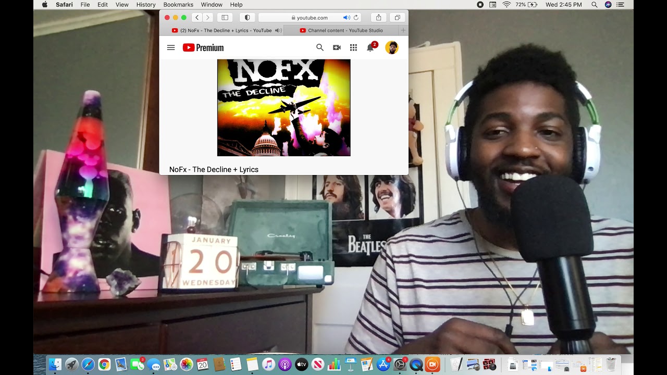The width and height of the screenshot is (667, 375).
Task: Select the NoFx - The Decline tab
Action: (x=222, y=30)
